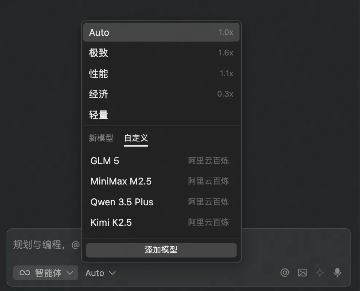Select the Auto 1.0x mode
Viewport: 360px width, 291px height.
[x=161, y=32]
